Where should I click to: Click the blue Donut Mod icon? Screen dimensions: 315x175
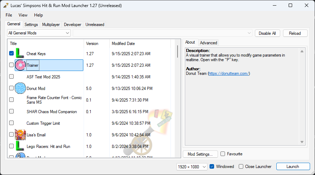[x=20, y=88]
